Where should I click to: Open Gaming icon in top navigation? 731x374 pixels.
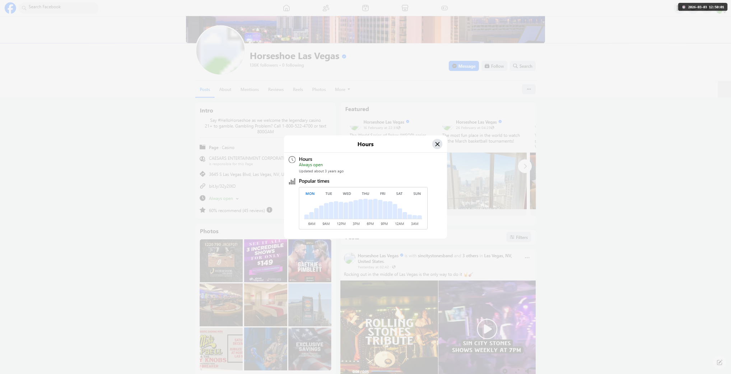pyautogui.click(x=444, y=8)
